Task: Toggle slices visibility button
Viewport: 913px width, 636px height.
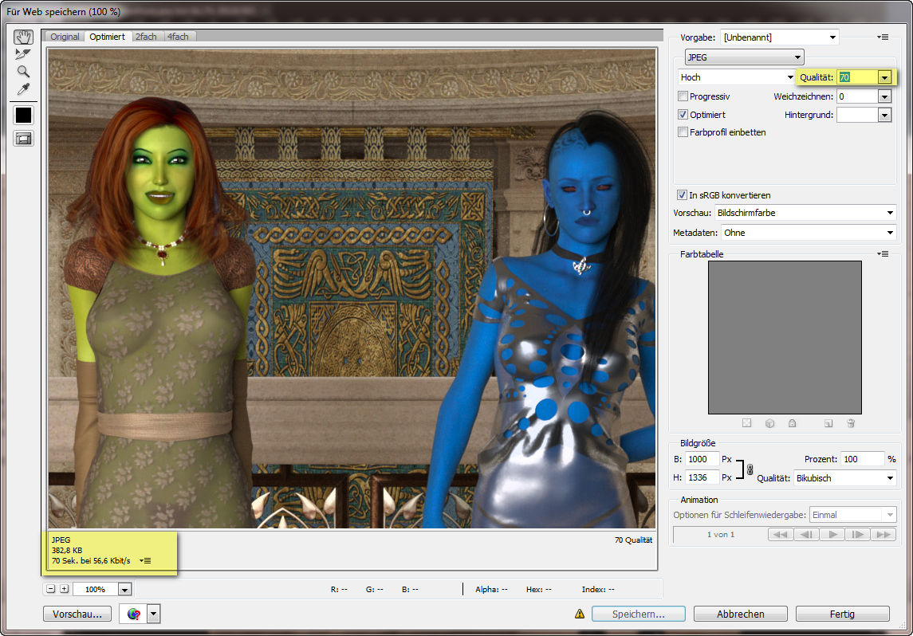Action: (23, 139)
